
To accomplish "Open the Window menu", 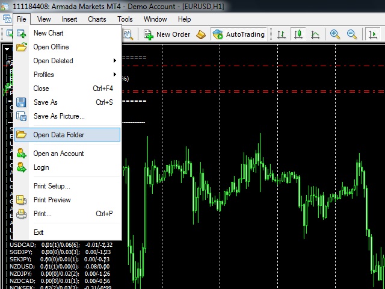I will click(x=155, y=19).
